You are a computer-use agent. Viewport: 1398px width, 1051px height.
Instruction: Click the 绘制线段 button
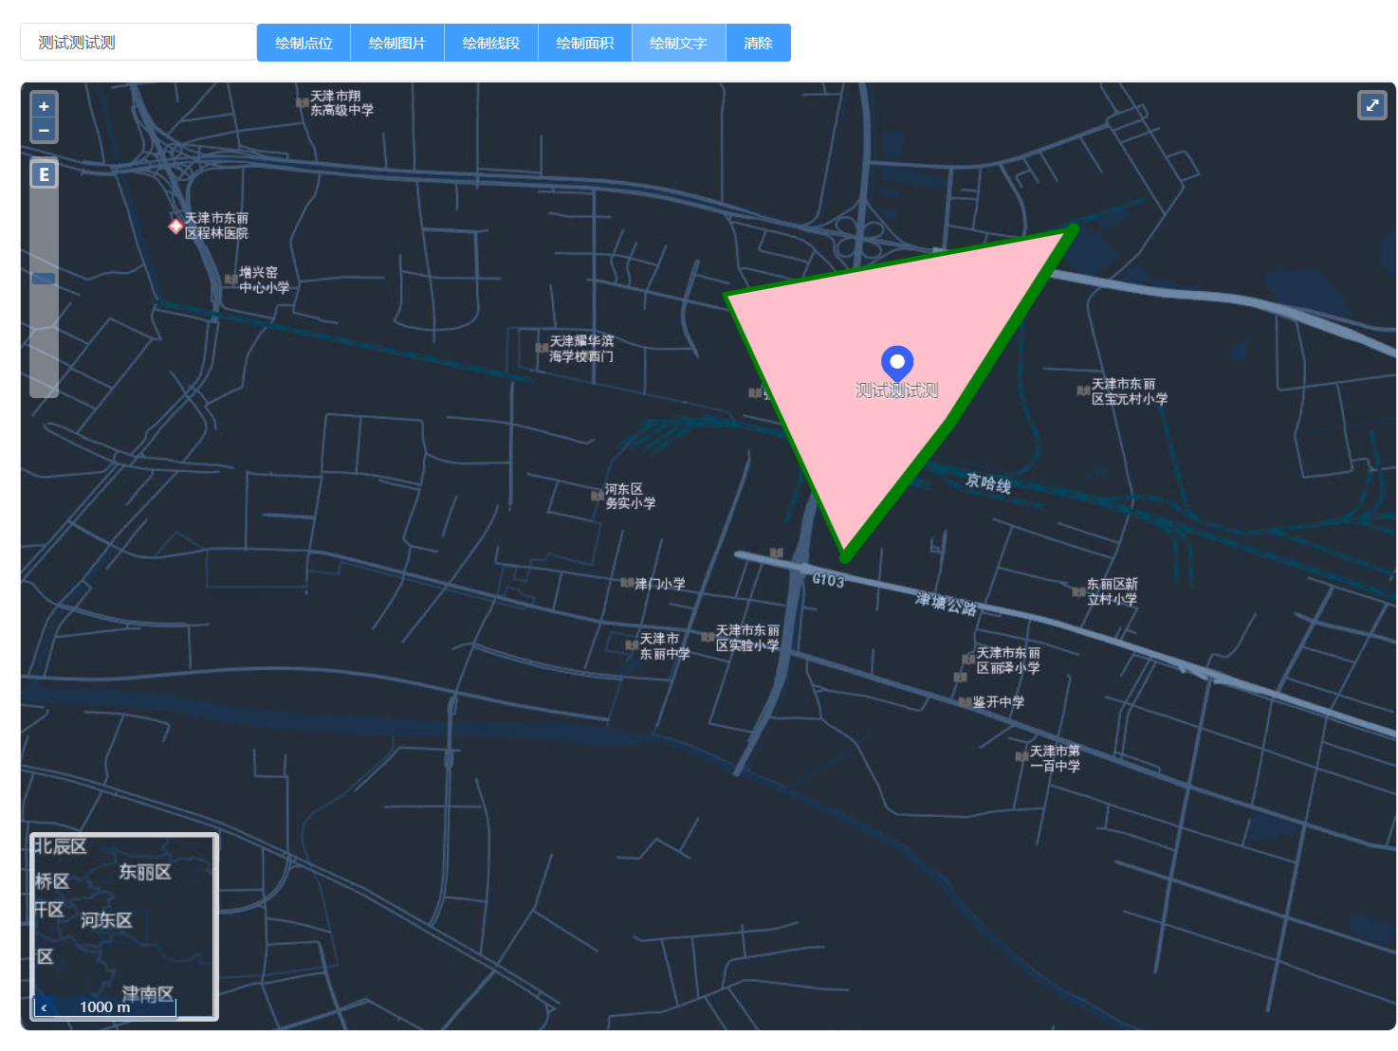(491, 43)
